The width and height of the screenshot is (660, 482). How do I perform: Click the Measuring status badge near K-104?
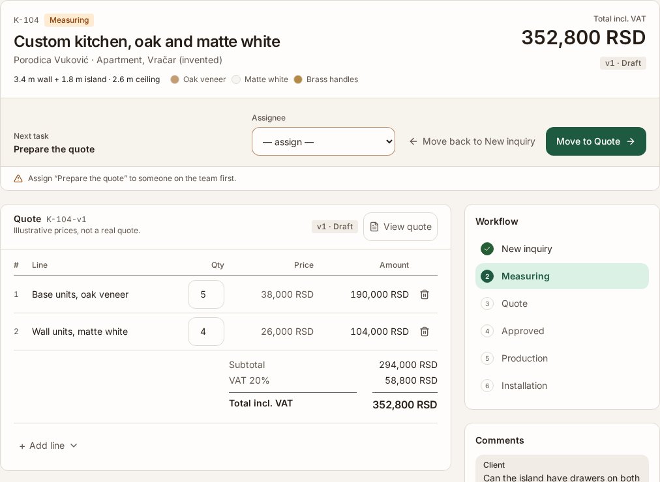[x=69, y=20]
